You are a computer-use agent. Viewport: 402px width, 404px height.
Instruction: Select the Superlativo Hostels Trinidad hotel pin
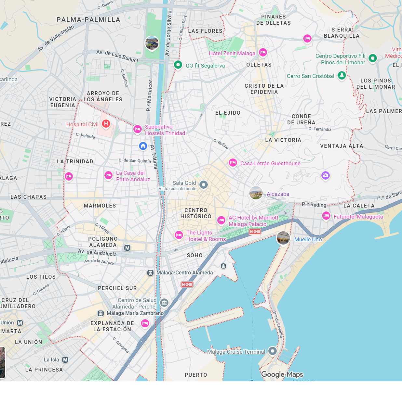click(x=138, y=129)
